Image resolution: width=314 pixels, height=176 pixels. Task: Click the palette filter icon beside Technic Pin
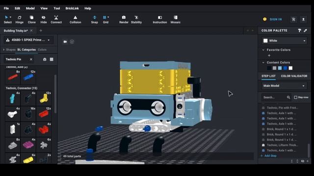45,60
